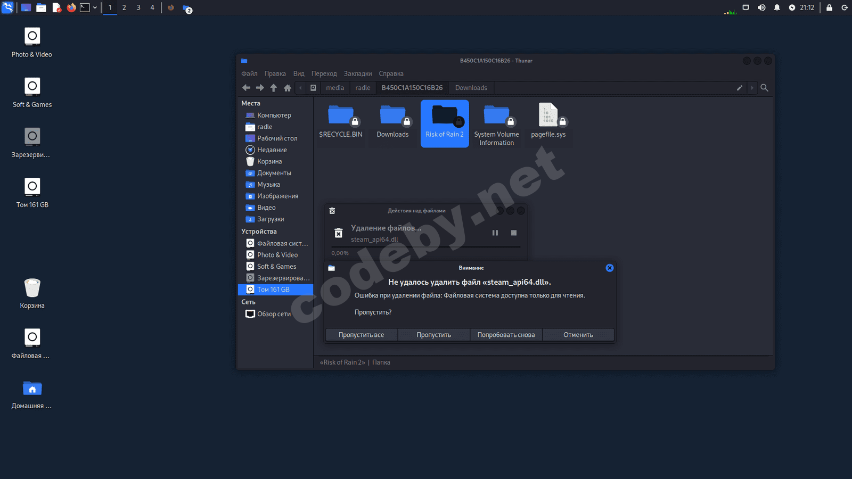Open the Справка menu

tap(391, 73)
